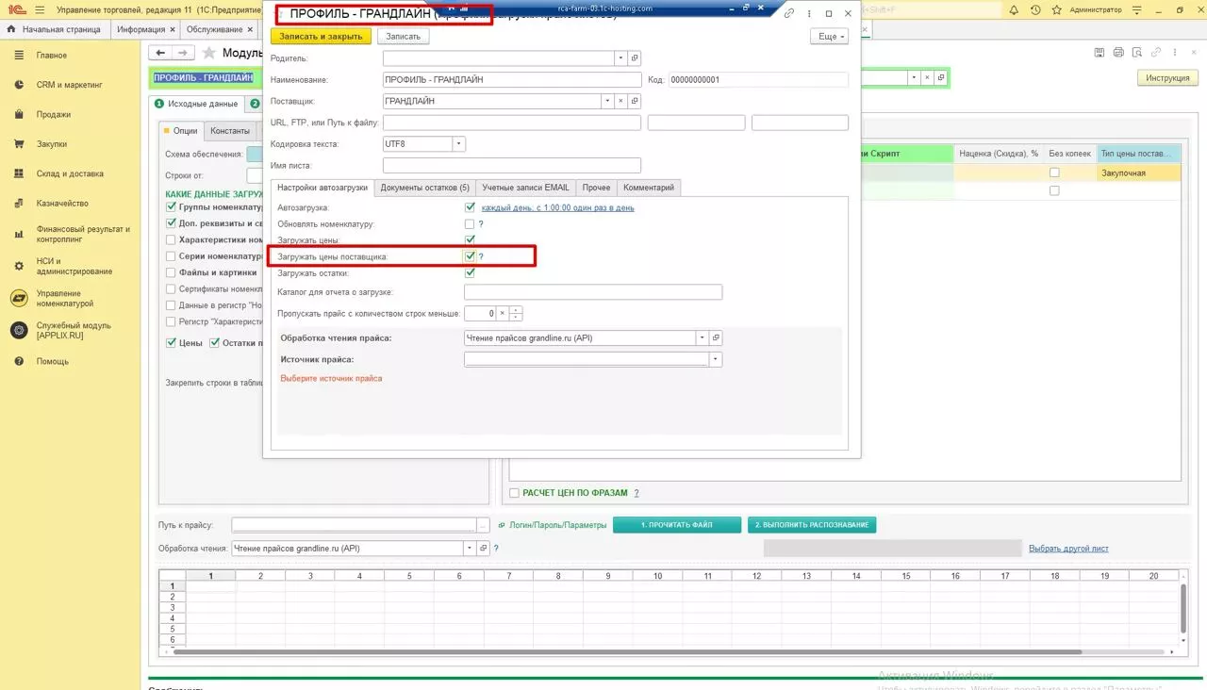The image size is (1207, 690).
Task: Open the notifications bell icon
Action: [1015, 9]
